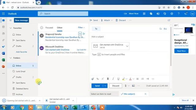Image resolution: width=196 pixels, height=110 pixels.
Task: Open Excel from the Windows taskbar
Action: click(x=75, y=107)
